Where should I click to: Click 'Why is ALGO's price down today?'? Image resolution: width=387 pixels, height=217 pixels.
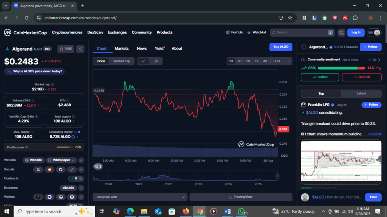pyautogui.click(x=34, y=71)
